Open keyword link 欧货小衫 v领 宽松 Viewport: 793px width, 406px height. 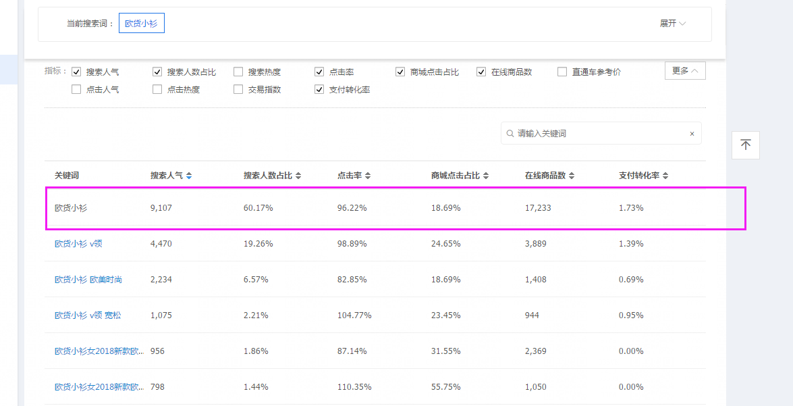[x=88, y=315]
